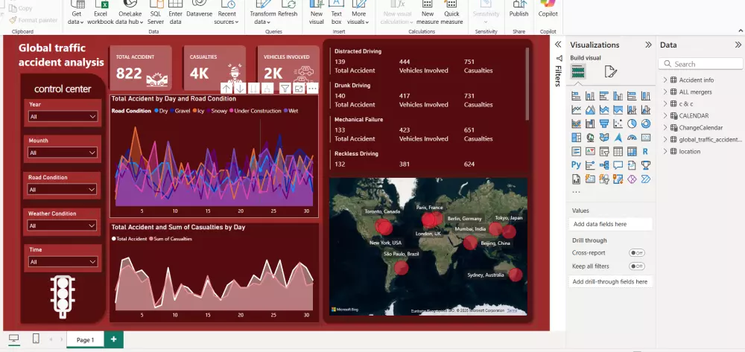The height and width of the screenshot is (352, 745).
Task: Click the Values 'Add data fields here' well
Action: click(610, 224)
